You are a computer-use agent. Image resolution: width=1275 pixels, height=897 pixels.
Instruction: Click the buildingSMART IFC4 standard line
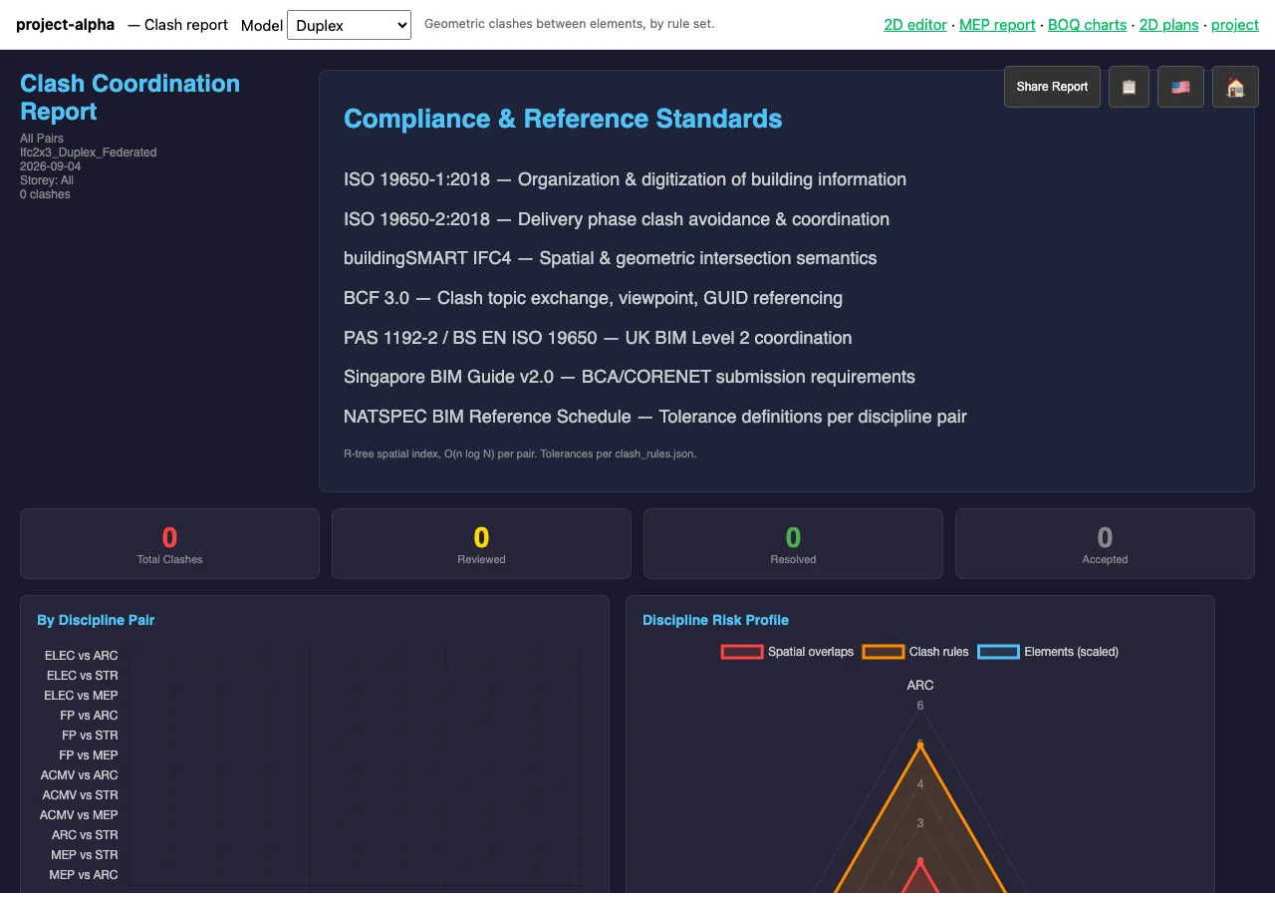pyautogui.click(x=611, y=258)
